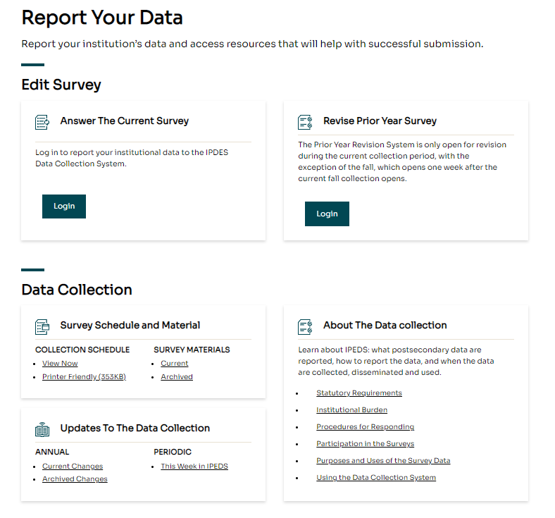Image resolution: width=555 pixels, height=518 pixels.
Task: Open the Statutory Requirements link
Action: click(359, 393)
